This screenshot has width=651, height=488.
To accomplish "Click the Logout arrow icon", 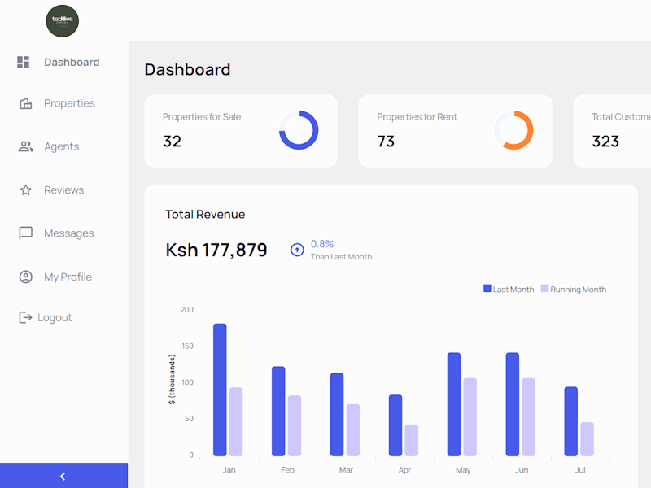I will (25, 317).
